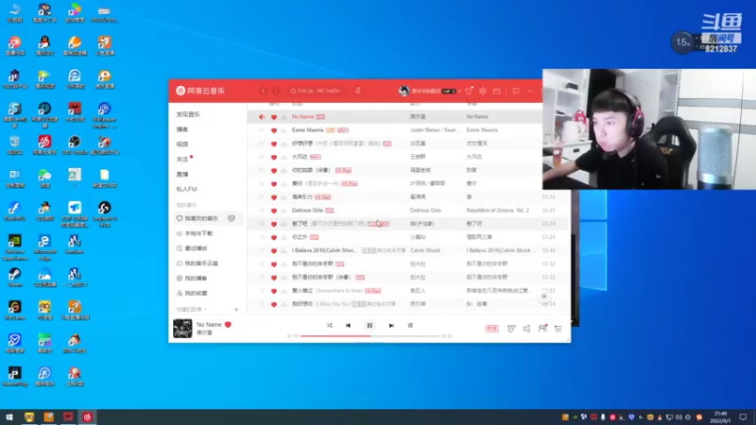Image resolution: width=756 pixels, height=425 pixels.
Task: Open listen-to-identify microphone icon beside search box
Action: coord(358,91)
